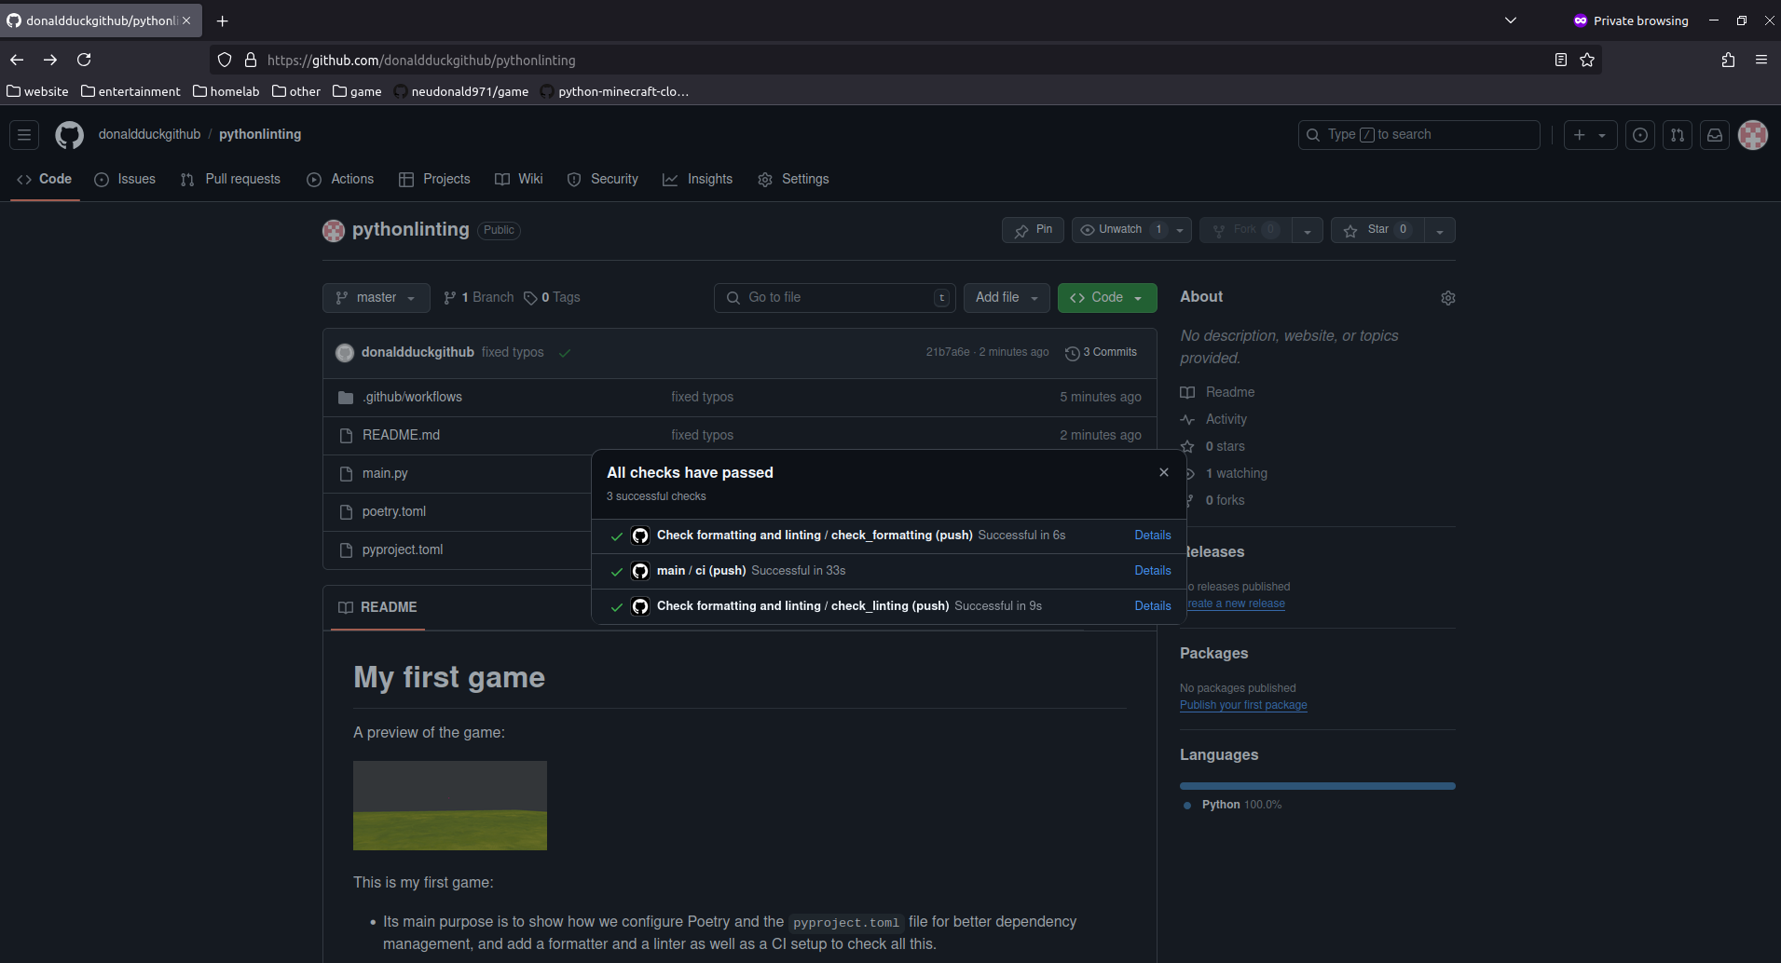
Task: Open the README.md file
Action: [x=401, y=435]
